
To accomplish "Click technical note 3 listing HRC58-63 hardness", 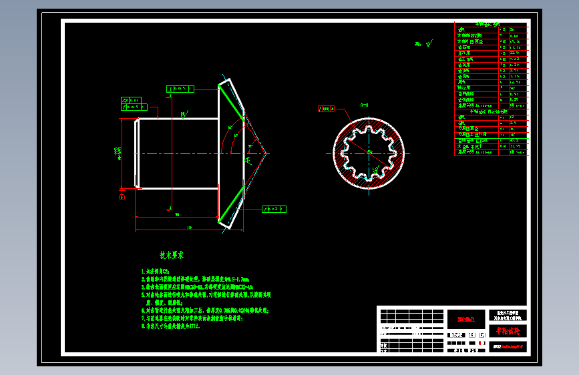I will pos(197,287).
